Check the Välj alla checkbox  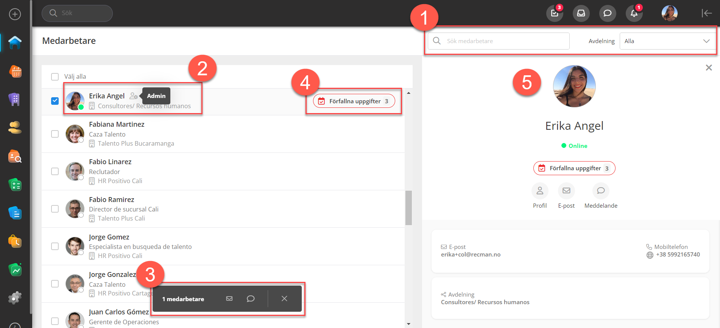(x=55, y=77)
